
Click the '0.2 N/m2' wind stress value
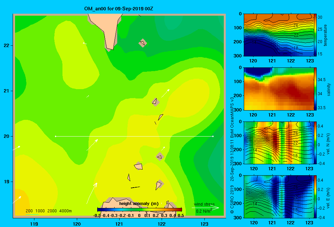pyautogui.click(x=204, y=211)
